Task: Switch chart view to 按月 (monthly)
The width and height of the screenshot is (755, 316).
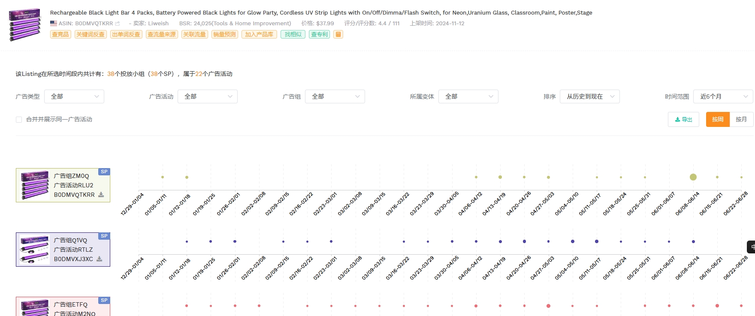Action: click(x=741, y=119)
